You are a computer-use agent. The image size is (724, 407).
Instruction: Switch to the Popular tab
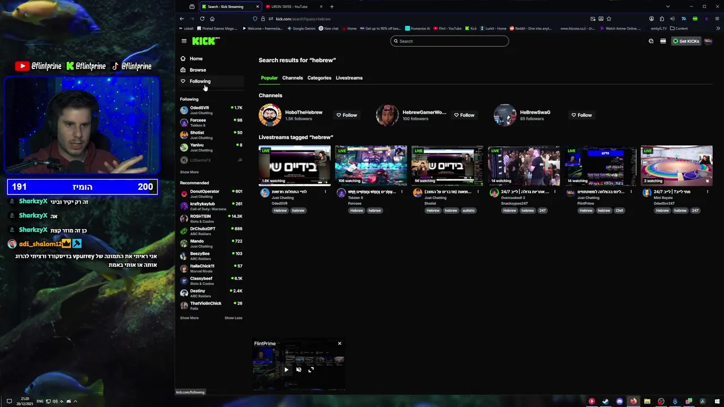coord(269,78)
